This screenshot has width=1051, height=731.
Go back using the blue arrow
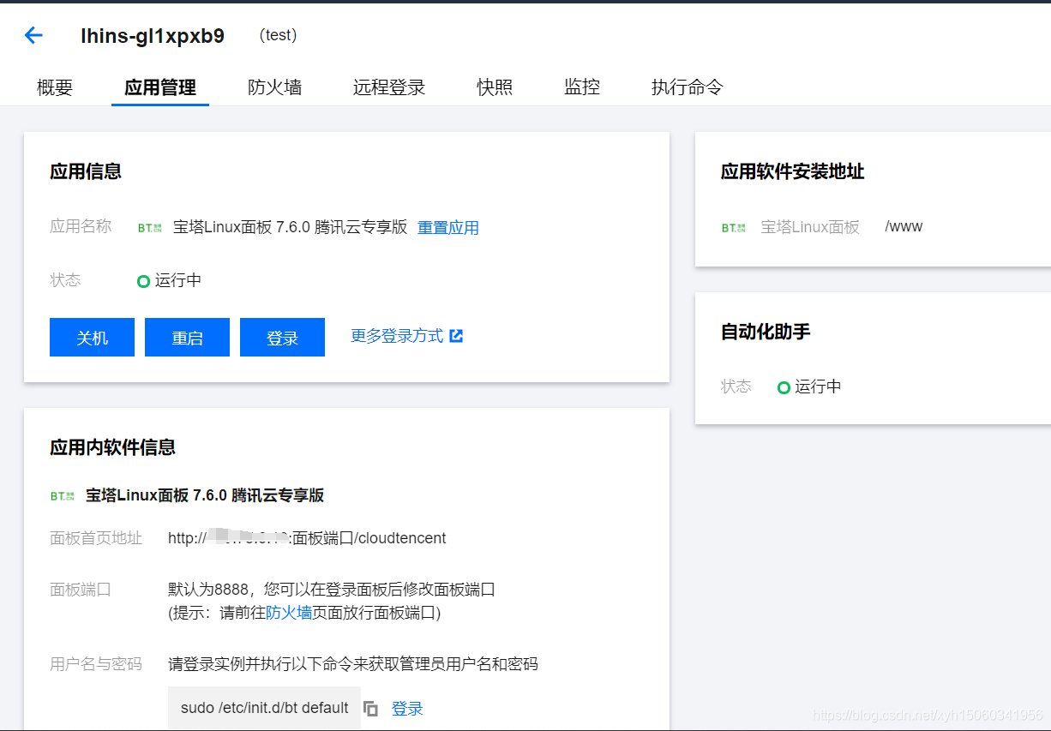[x=33, y=35]
